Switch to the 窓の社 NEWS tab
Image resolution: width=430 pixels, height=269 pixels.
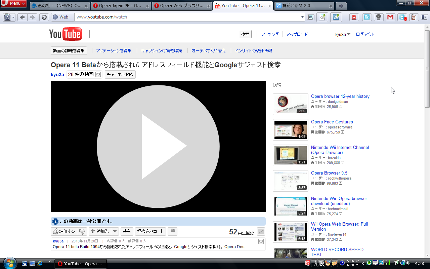pos(60,6)
